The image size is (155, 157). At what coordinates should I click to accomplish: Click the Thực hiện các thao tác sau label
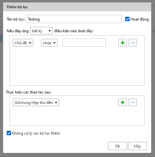point(28,92)
